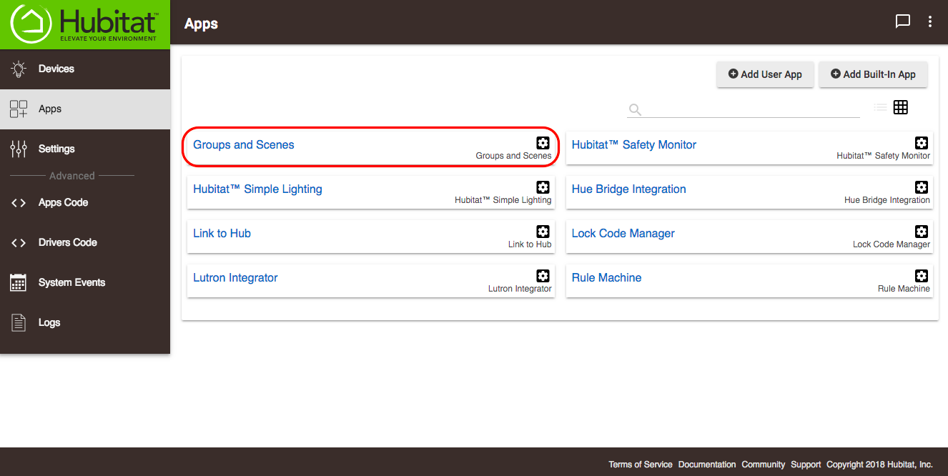Open Lutron Integrator app link
Image resolution: width=948 pixels, height=476 pixels.
pos(235,278)
